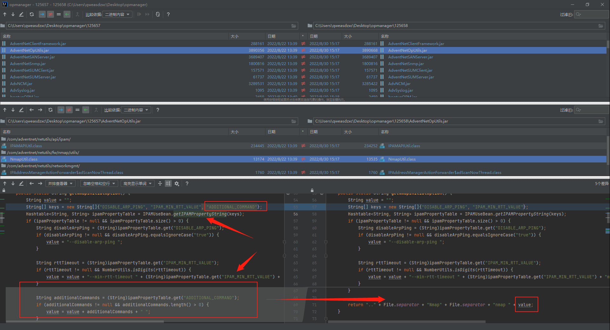Toggle the equals-sign filter in the jar comparison toolbar
Image resolution: width=610 pixels, height=330 pixels.
[x=77, y=110]
